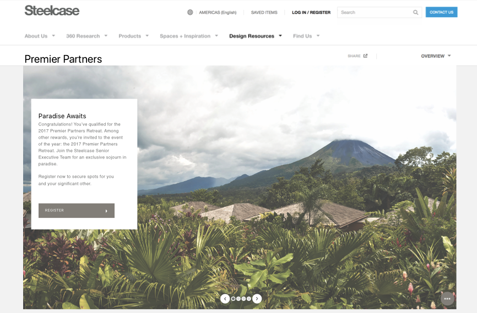
Task: Select the fourth carousel slide dot
Action: 249,299
